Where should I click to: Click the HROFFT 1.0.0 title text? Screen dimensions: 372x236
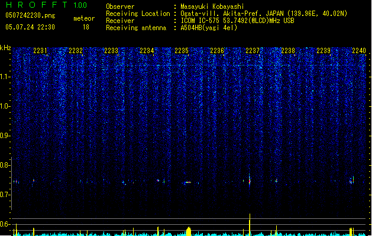pos(46,5)
